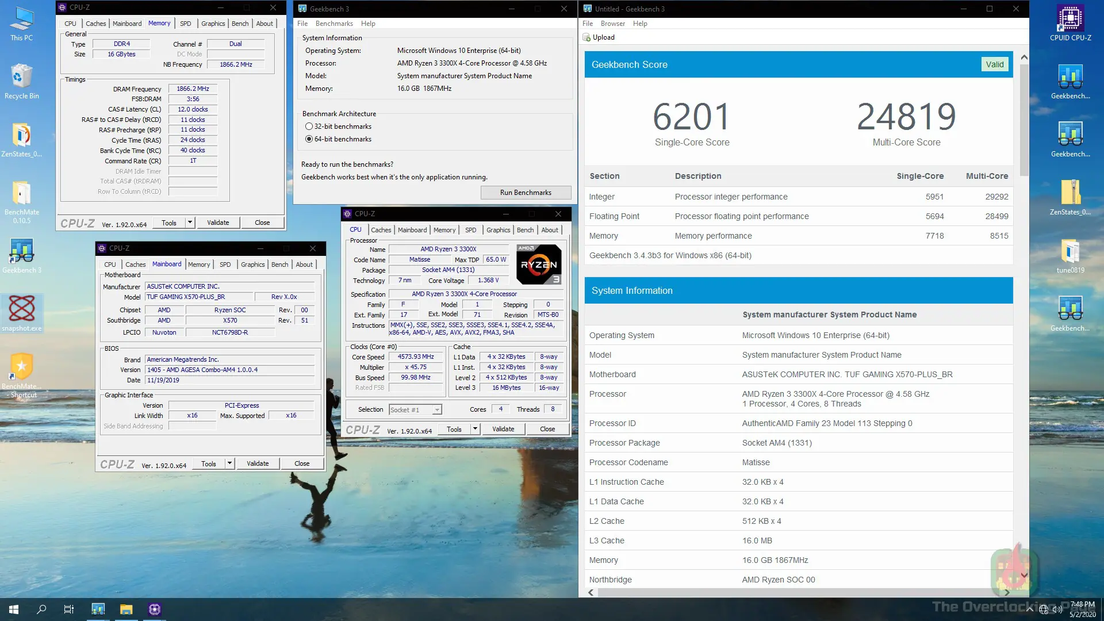Switch to CPU-Z taskbar icon
1104x621 pixels.
point(154,609)
